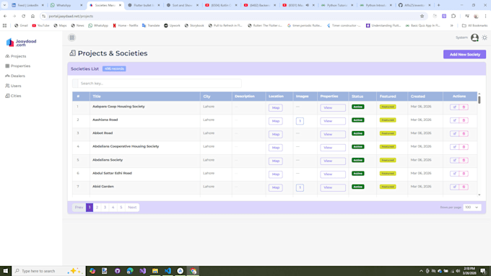Toggle light/dark theme sun icon

point(485,37)
